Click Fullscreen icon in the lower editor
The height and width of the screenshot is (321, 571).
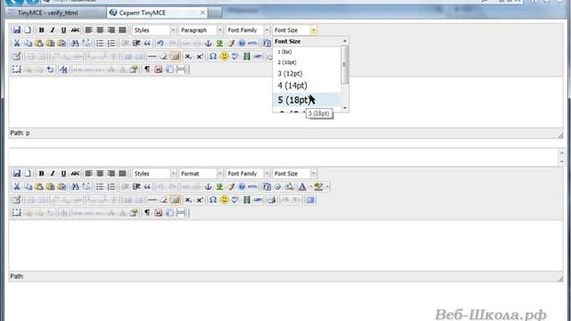(x=310, y=200)
